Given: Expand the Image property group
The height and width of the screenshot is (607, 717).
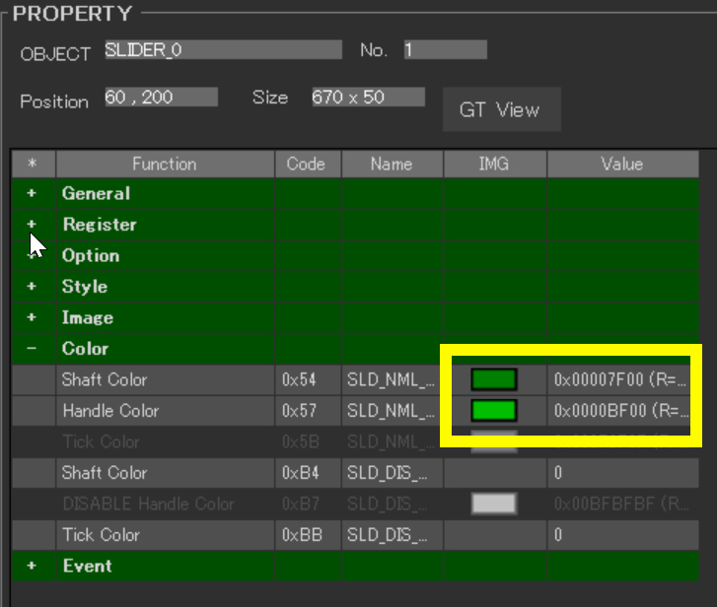Looking at the screenshot, I should click(x=33, y=318).
